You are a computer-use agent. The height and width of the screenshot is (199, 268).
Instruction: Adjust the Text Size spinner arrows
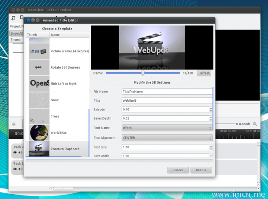[211, 147]
